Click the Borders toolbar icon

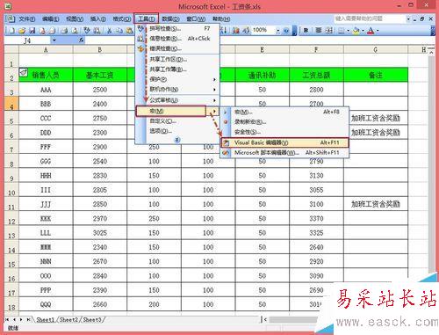pos(342,30)
